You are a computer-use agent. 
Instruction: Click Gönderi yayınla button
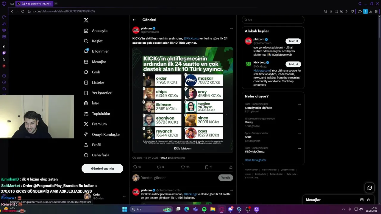click(x=102, y=169)
